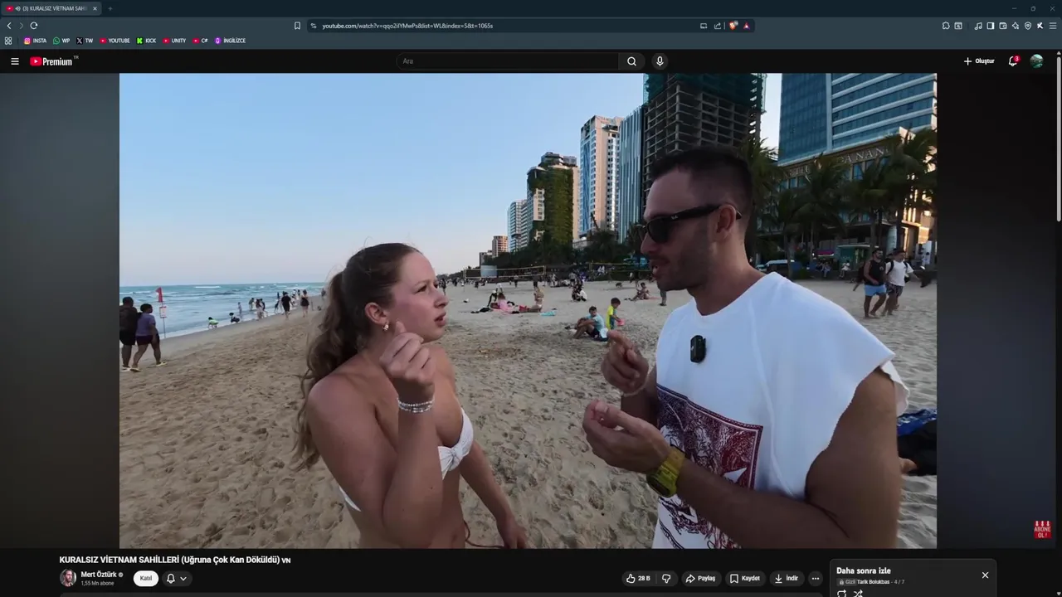The width and height of the screenshot is (1062, 597).
Task: Open the UNITY bookmark
Action: point(174,41)
